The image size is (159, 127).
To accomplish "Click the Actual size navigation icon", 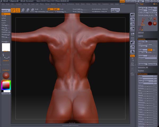I will (x=132, y=25).
